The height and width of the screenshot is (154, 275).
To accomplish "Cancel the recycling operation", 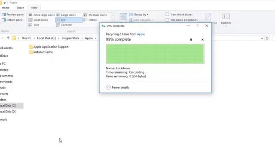I will pyautogui.click(x=202, y=40).
